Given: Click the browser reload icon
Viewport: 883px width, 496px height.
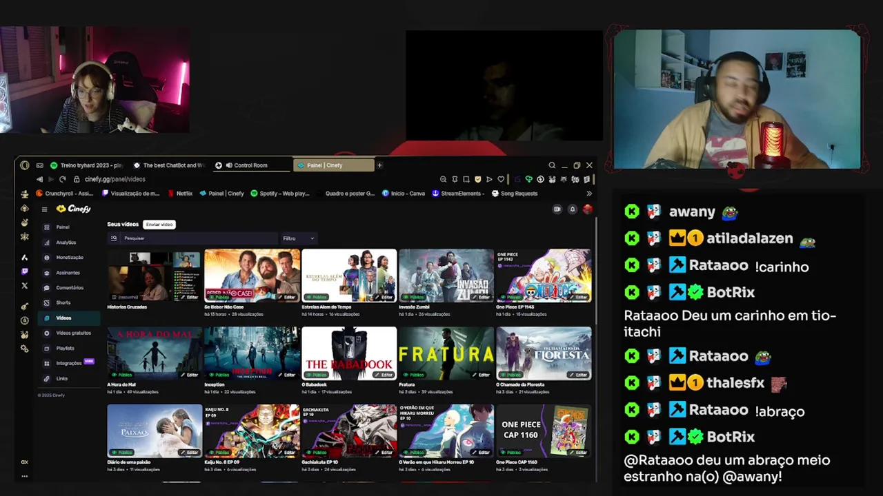Looking at the screenshot, I should [x=62, y=179].
